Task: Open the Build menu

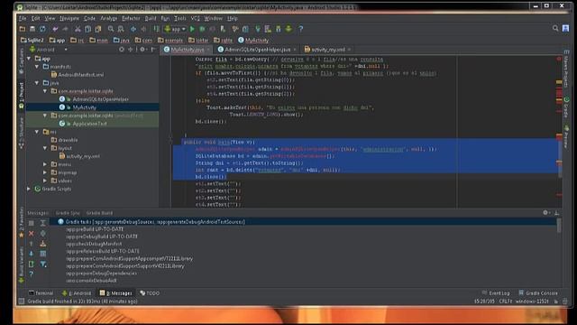Action: [x=151, y=18]
